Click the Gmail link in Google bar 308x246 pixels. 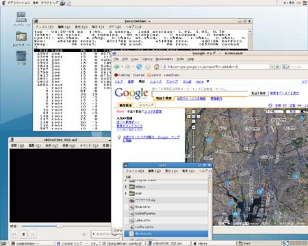(x=187, y=81)
